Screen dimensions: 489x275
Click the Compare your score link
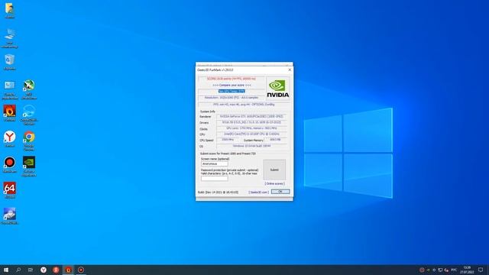(232, 85)
